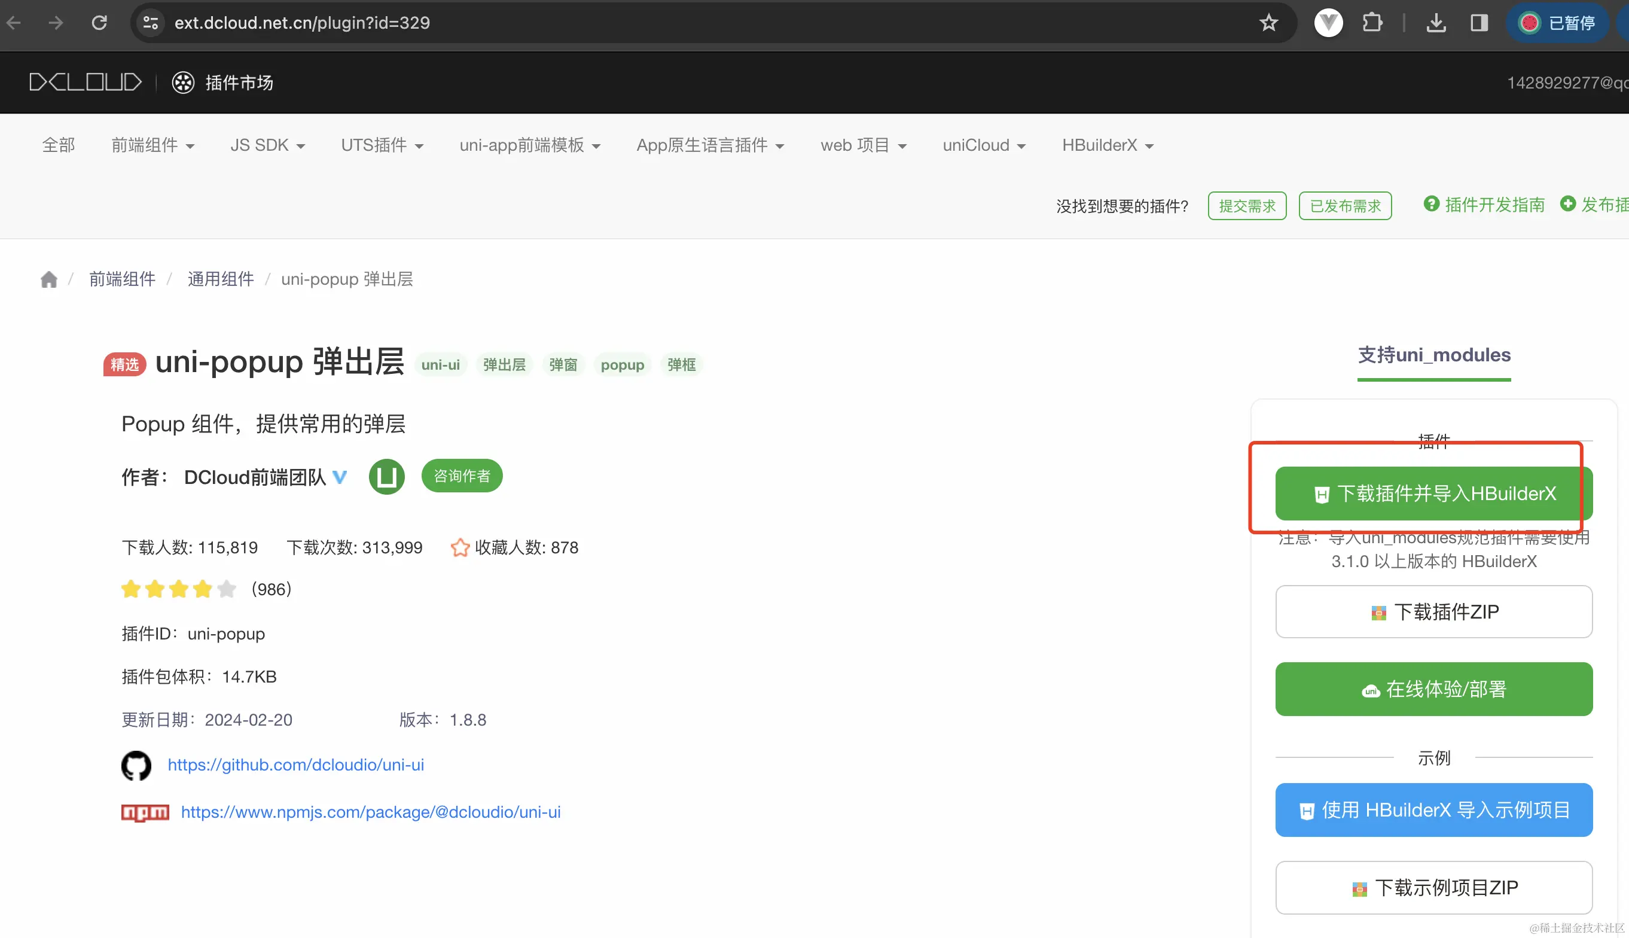
Task: Click the green author avatar icon
Action: tap(386, 477)
